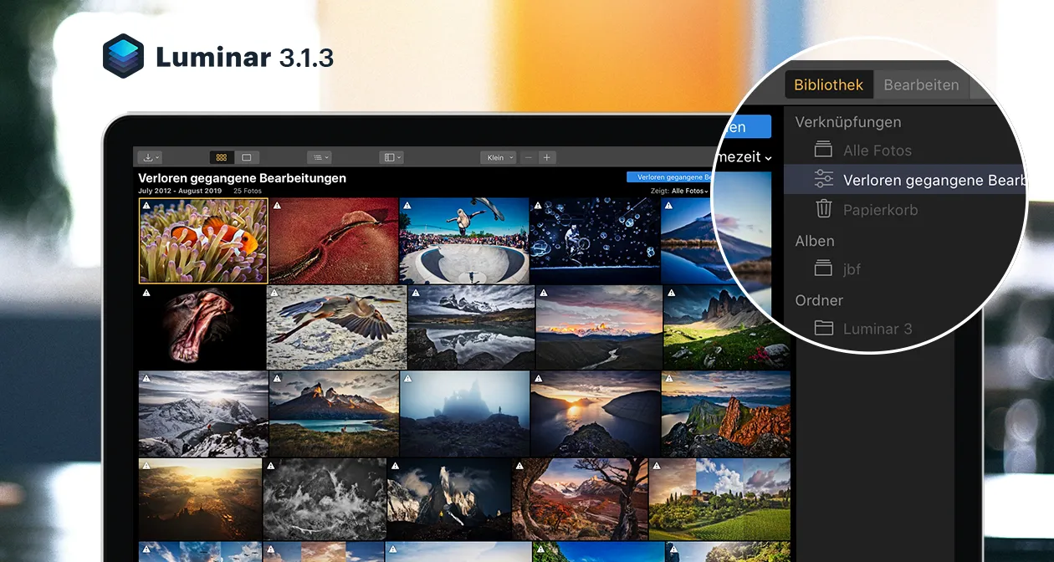
Task: Switch to the Bearbeiten tab
Action: tap(921, 85)
